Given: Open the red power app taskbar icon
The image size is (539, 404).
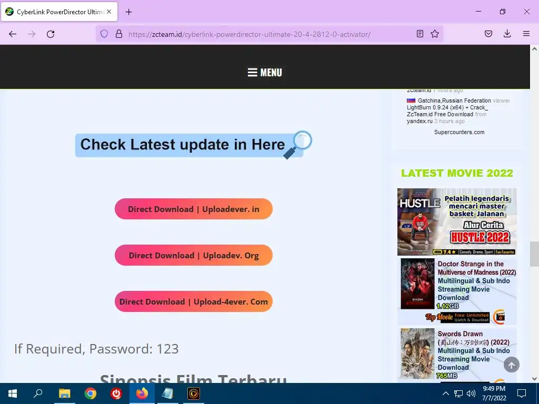Looking at the screenshot, I should coord(116,393).
